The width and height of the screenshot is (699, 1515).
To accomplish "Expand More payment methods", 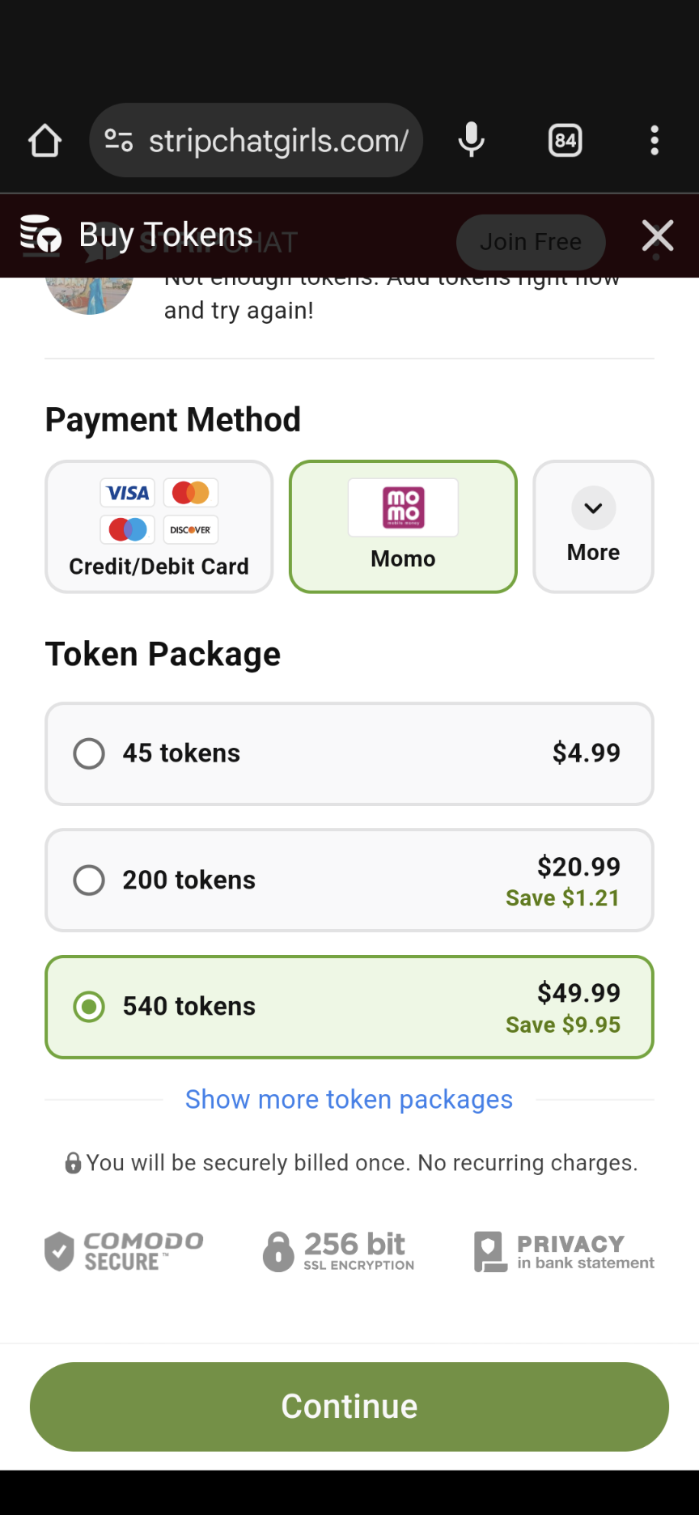I will 593,527.
